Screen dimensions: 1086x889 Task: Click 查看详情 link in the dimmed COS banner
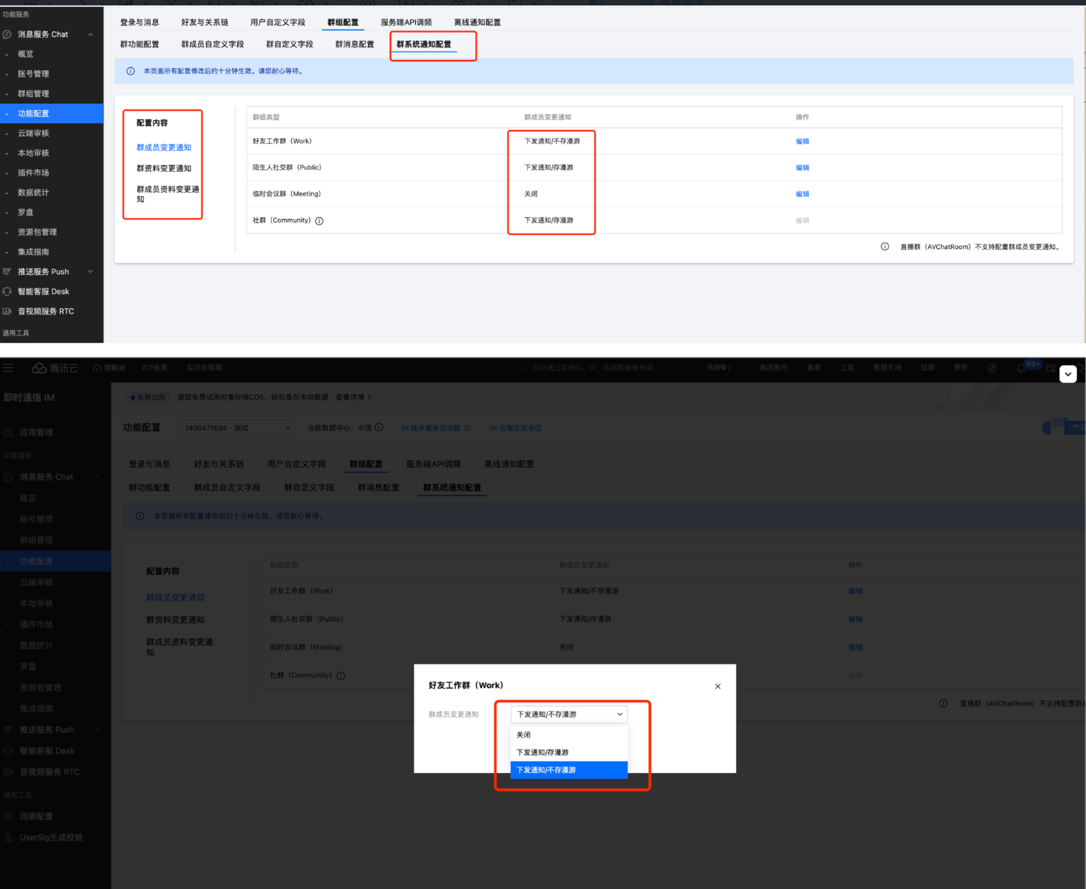click(x=353, y=397)
